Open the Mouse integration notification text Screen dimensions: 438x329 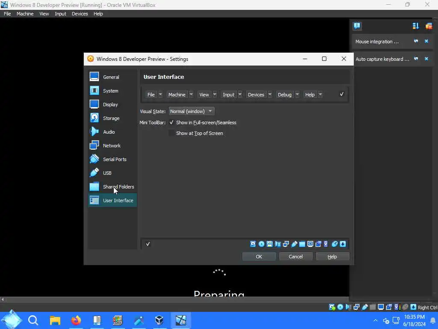point(377,42)
